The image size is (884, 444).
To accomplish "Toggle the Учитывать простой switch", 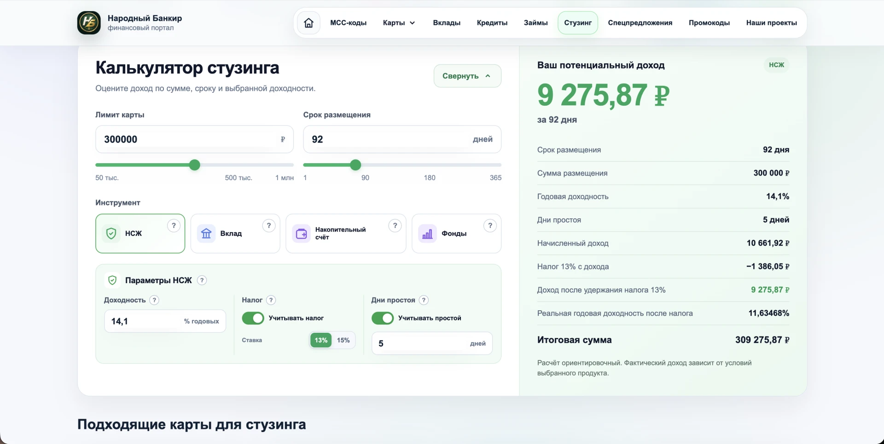I will point(383,318).
